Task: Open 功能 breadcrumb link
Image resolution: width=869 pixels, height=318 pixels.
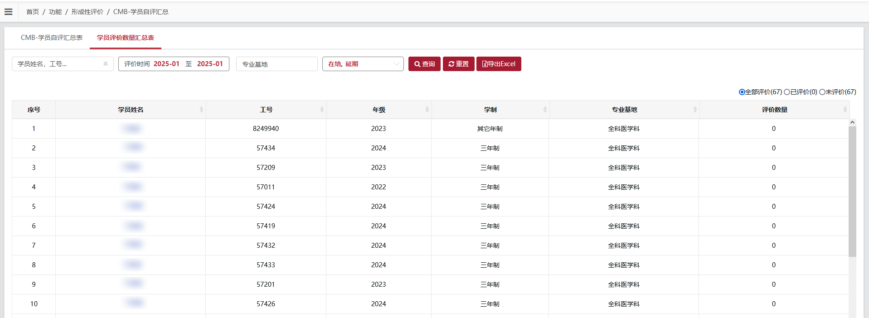Action: pyautogui.click(x=55, y=12)
